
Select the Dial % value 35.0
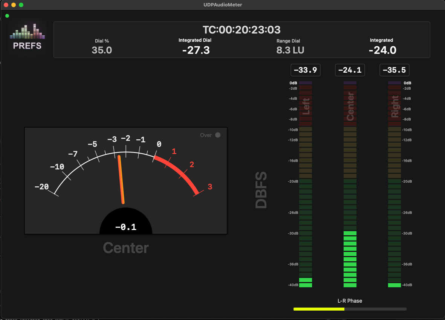click(102, 50)
